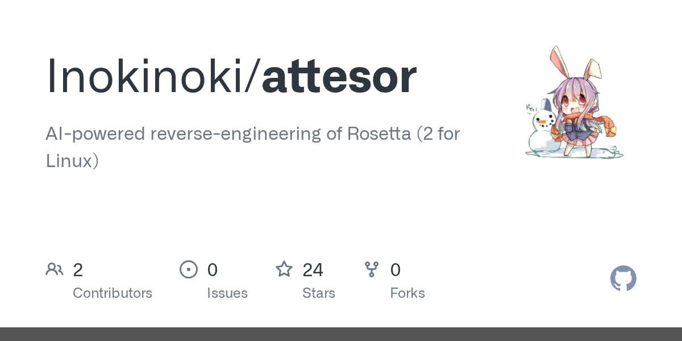Click the Stars star icon
The image size is (682, 341).
point(284,269)
